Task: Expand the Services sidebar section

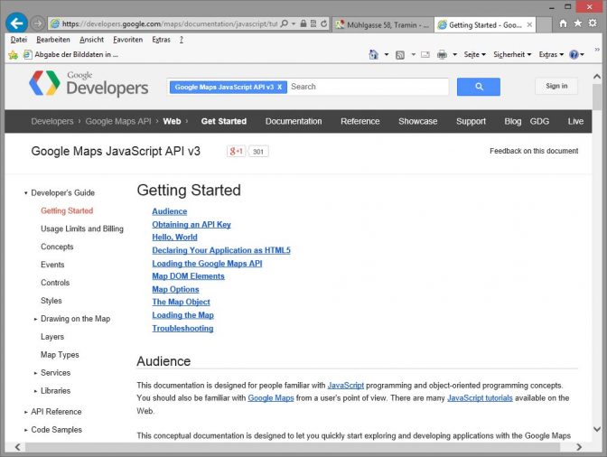Action: pos(35,373)
